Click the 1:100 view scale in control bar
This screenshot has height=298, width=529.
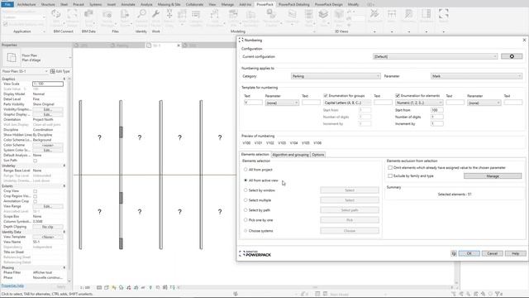pos(85,287)
